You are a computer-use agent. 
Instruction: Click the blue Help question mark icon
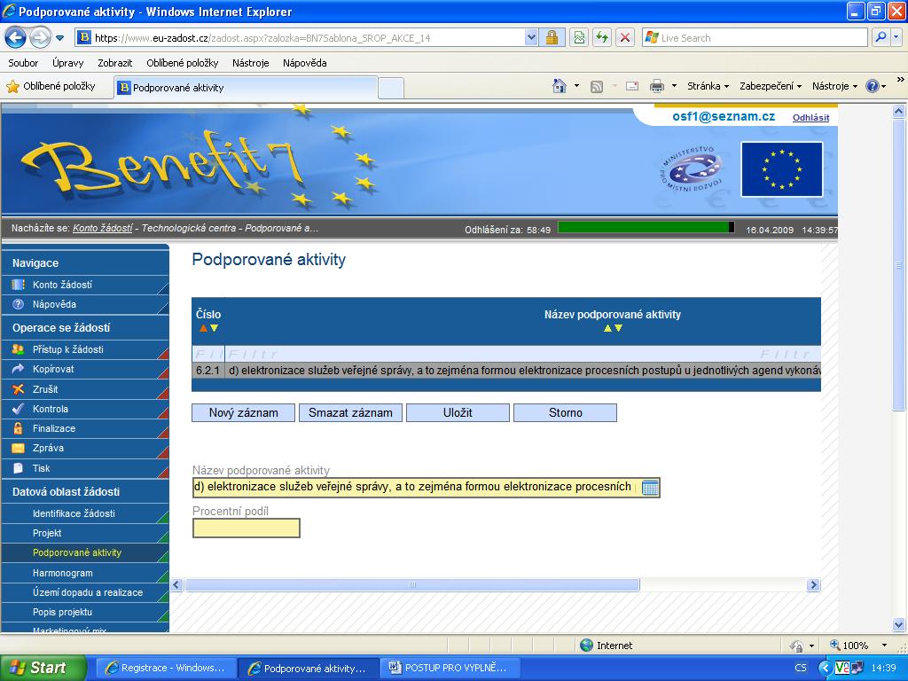[873, 86]
